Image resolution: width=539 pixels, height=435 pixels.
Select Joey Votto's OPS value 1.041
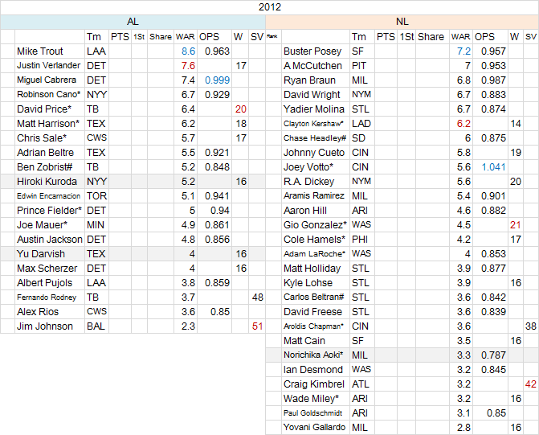pos(490,167)
